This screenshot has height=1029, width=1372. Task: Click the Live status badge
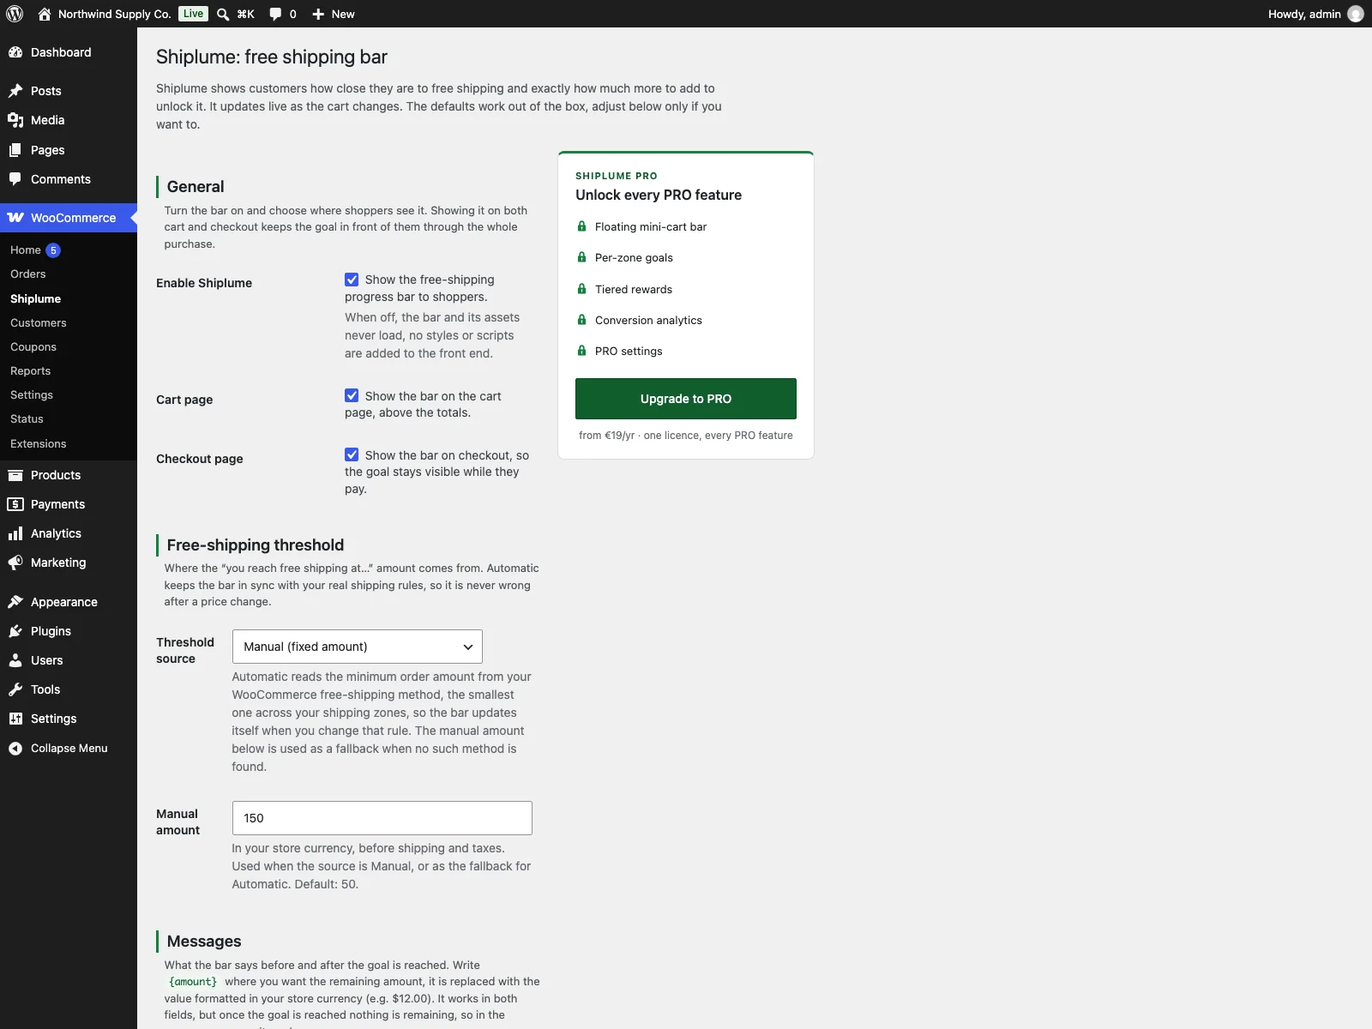pyautogui.click(x=194, y=14)
